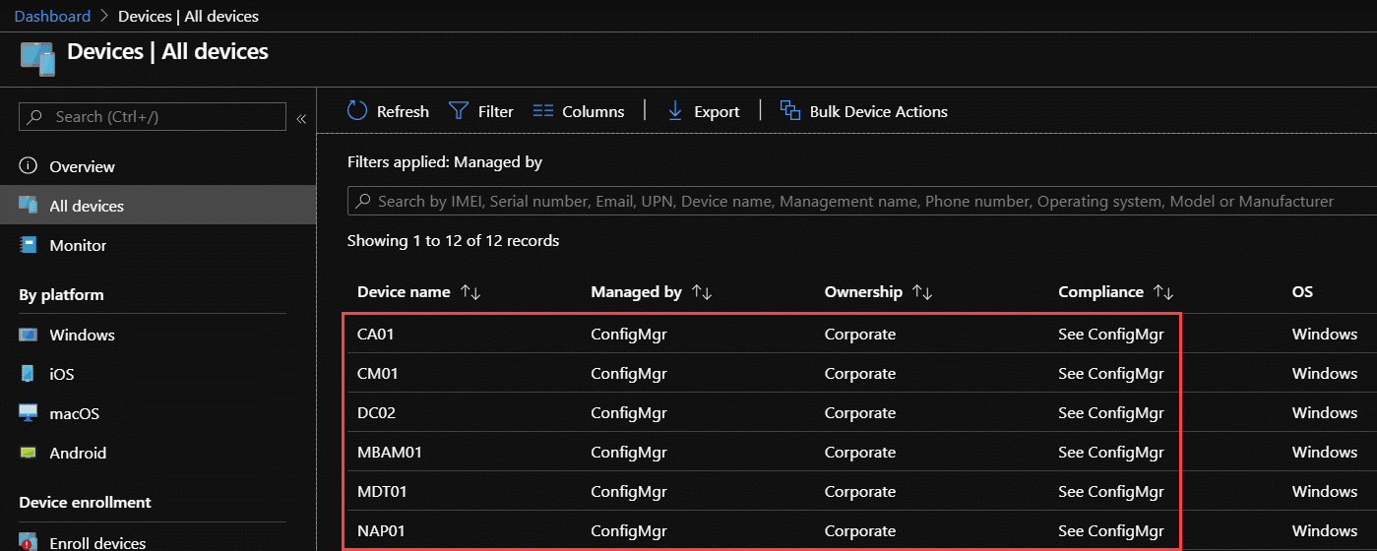Follow the Dashboard breadcrumb link
The width and height of the screenshot is (1377, 551).
[52, 16]
